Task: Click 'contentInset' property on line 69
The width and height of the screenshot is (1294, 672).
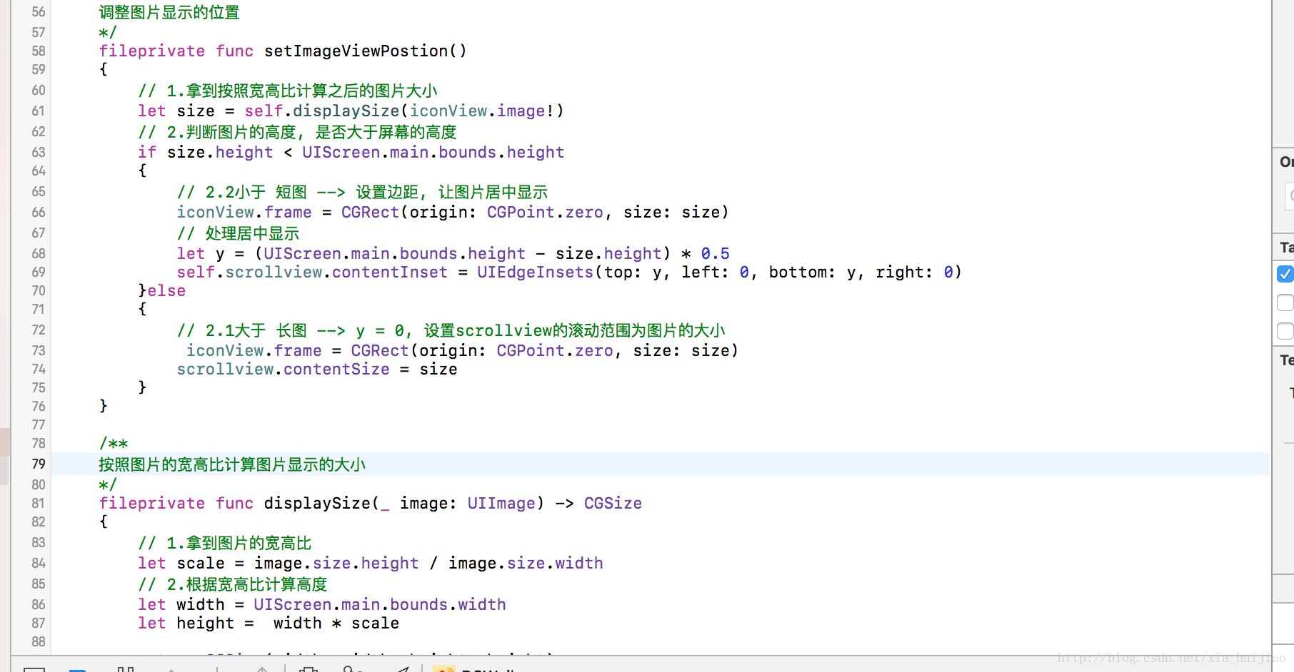Action: click(390, 272)
